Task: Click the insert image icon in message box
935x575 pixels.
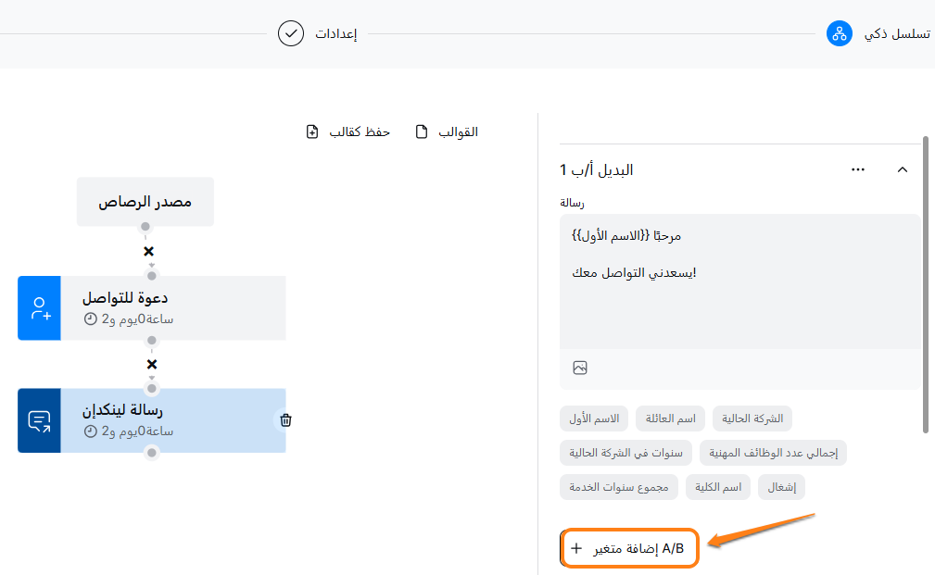Action: coord(580,368)
